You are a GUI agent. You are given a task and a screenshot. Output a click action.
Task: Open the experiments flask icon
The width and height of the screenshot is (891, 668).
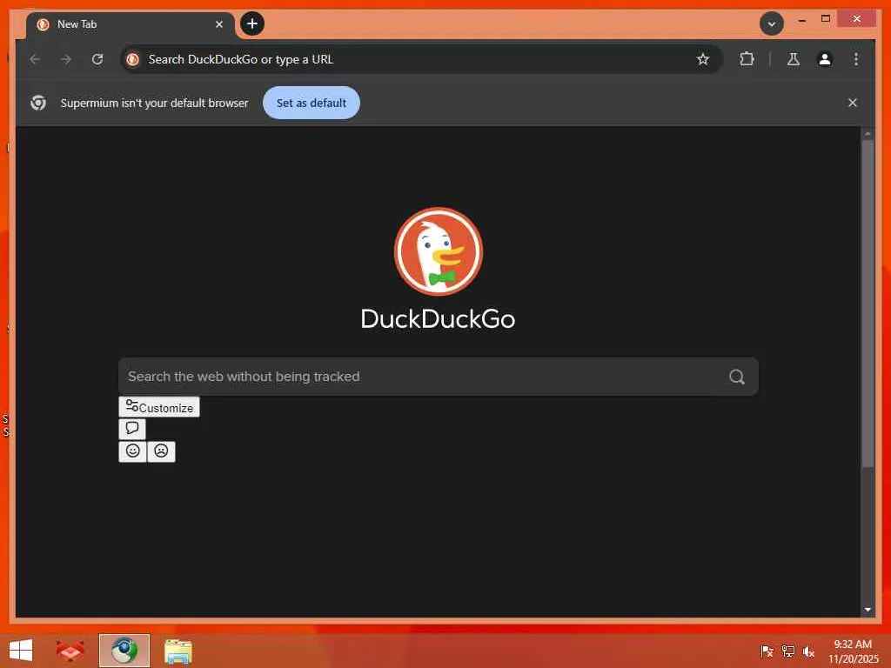794,59
